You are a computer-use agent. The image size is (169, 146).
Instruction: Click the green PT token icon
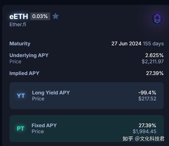point(20,128)
